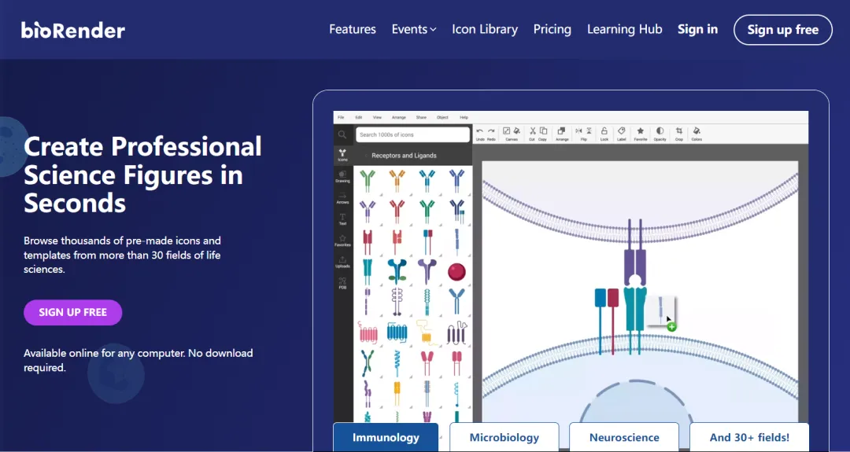Click the Canvas resize icon
850x452 pixels.
coord(506,131)
